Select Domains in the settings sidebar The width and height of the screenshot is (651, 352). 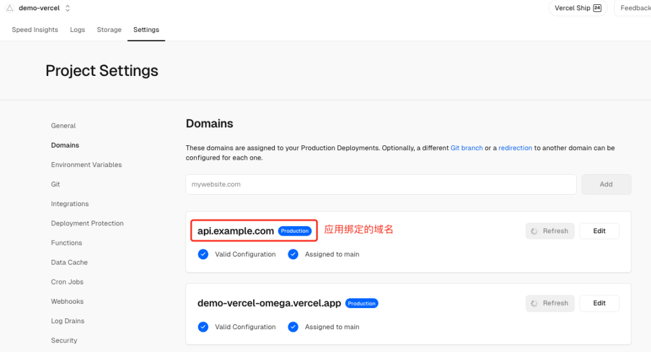tap(64, 145)
